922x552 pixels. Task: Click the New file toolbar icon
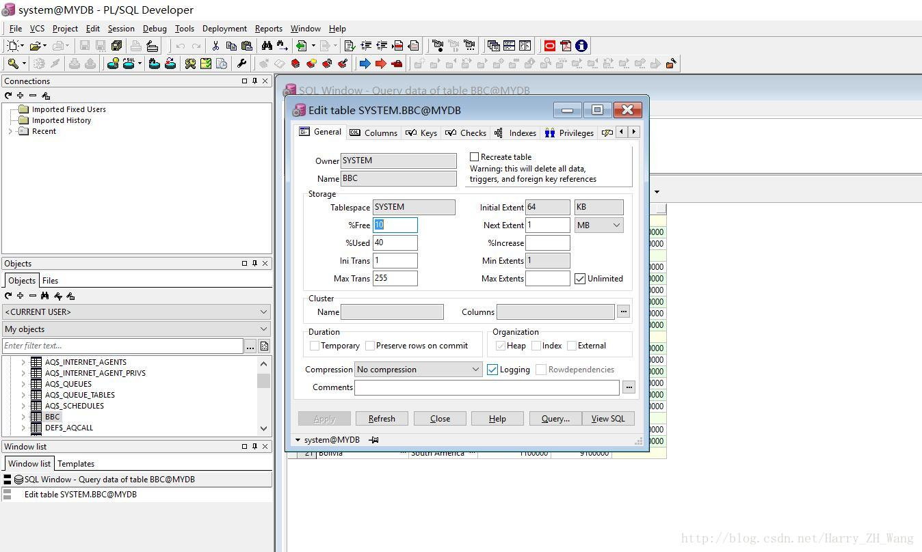pos(12,46)
